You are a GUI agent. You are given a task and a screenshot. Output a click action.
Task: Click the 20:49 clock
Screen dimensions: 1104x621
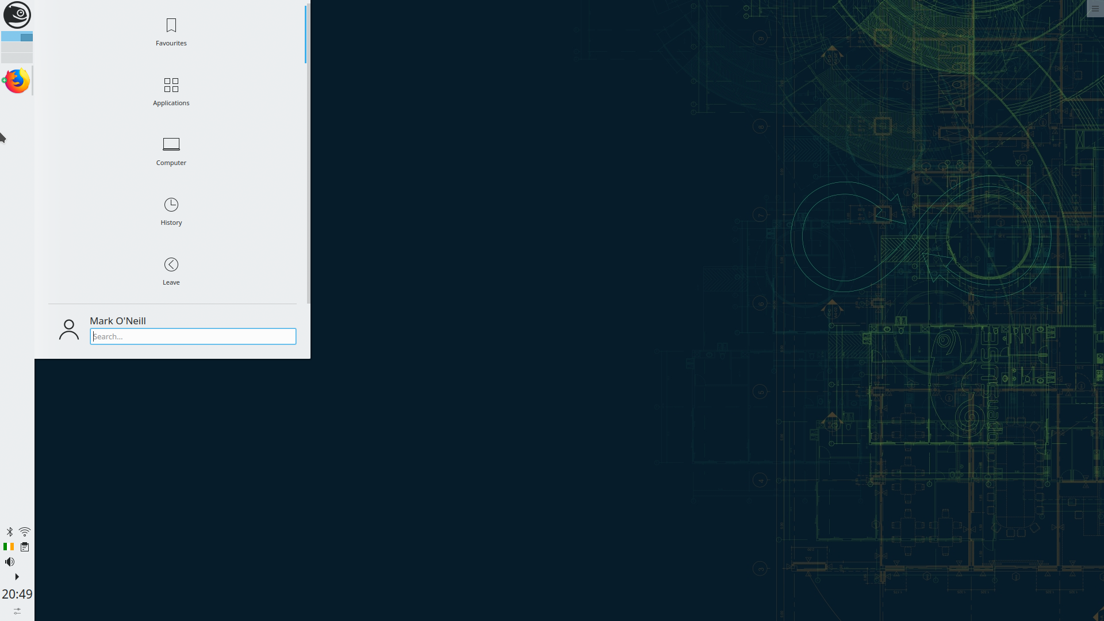(x=17, y=594)
